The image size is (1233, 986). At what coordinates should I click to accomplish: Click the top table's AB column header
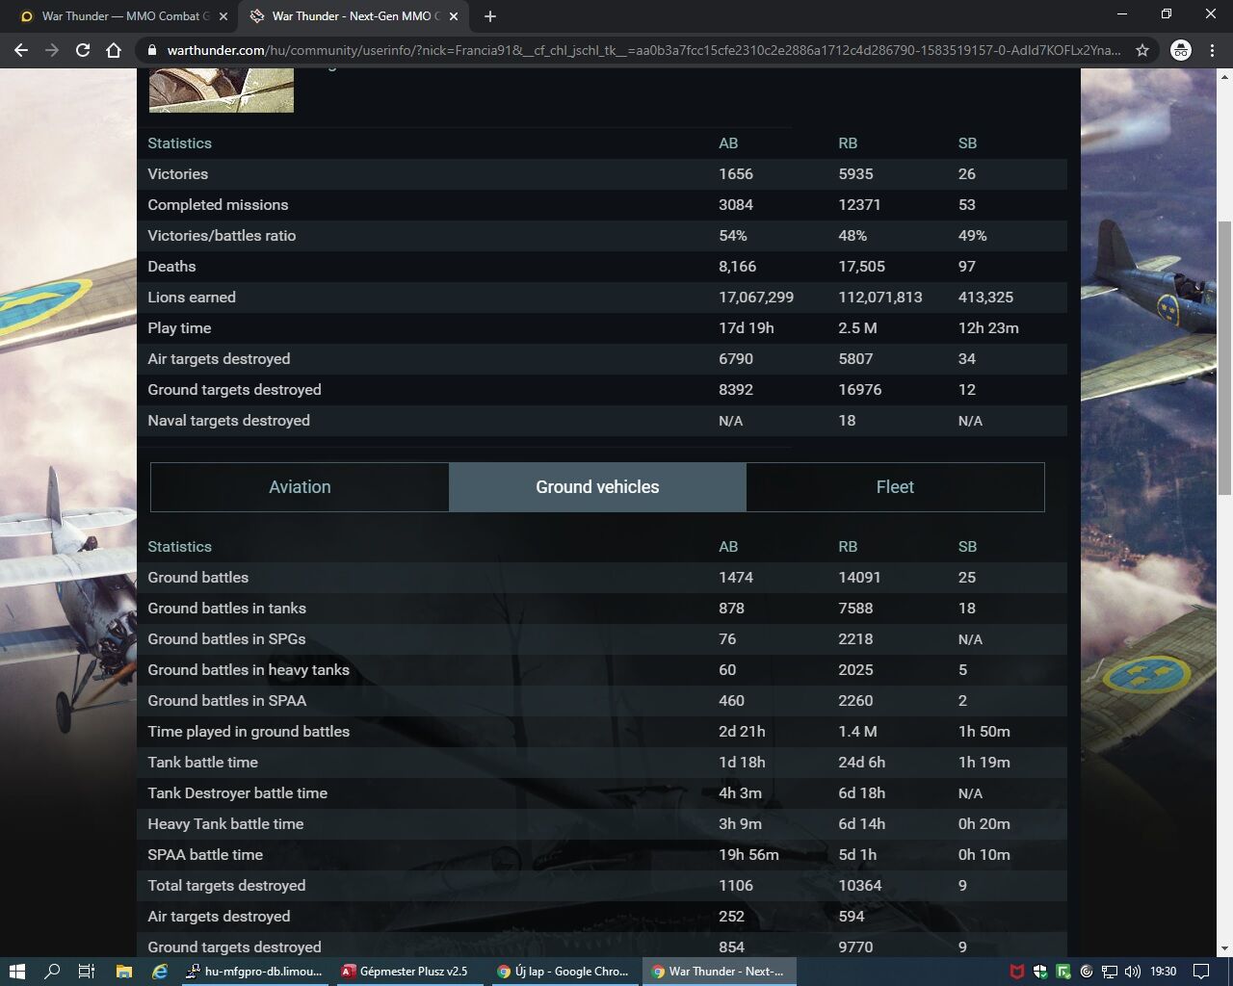pos(728,143)
